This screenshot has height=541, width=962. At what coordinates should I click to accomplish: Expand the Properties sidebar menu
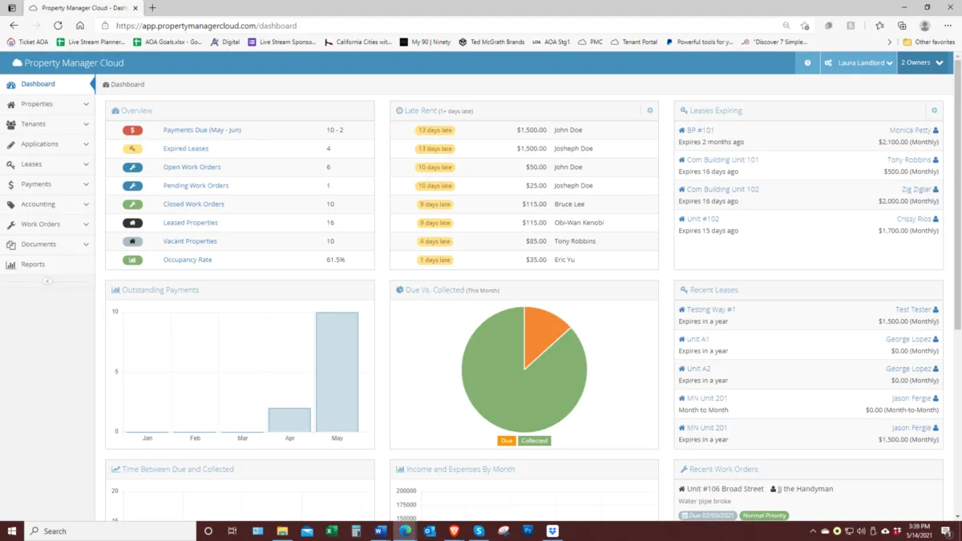(x=46, y=104)
